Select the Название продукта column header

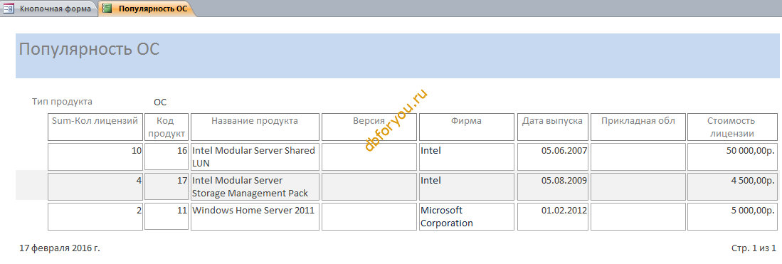pos(255,127)
